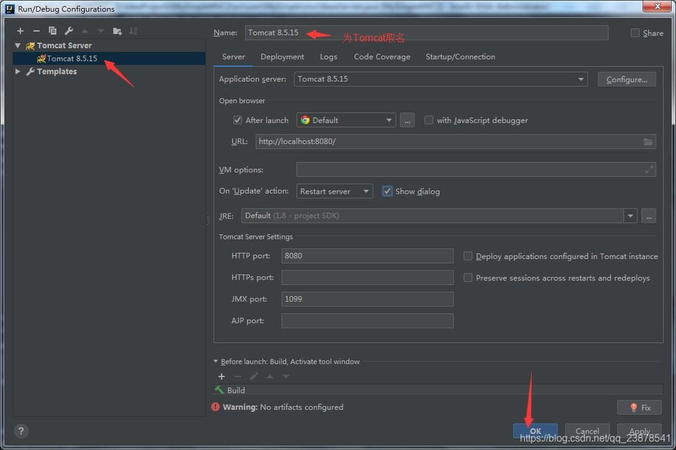Move before launch task down
The height and width of the screenshot is (450, 676).
coord(286,376)
